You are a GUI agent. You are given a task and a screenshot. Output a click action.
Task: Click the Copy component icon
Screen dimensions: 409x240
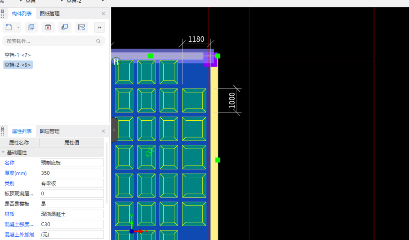point(31,27)
